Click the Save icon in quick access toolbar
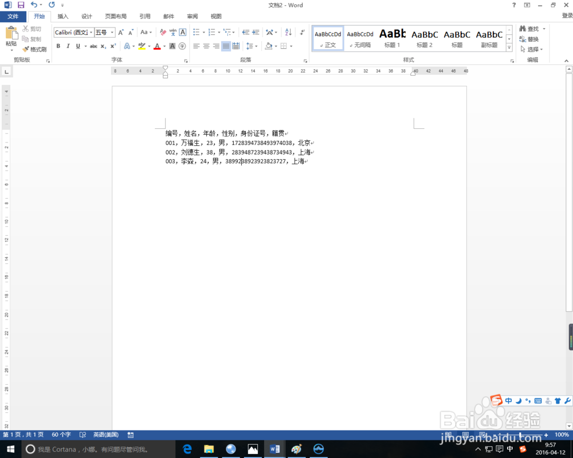Image resolution: width=573 pixels, height=458 pixels. [21, 5]
